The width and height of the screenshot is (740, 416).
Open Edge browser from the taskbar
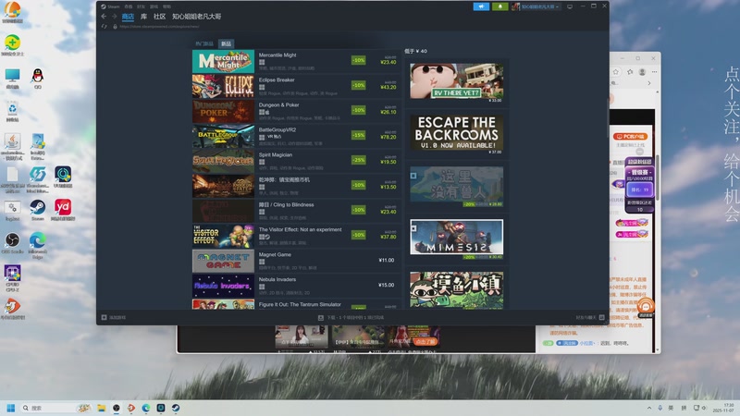click(x=146, y=408)
